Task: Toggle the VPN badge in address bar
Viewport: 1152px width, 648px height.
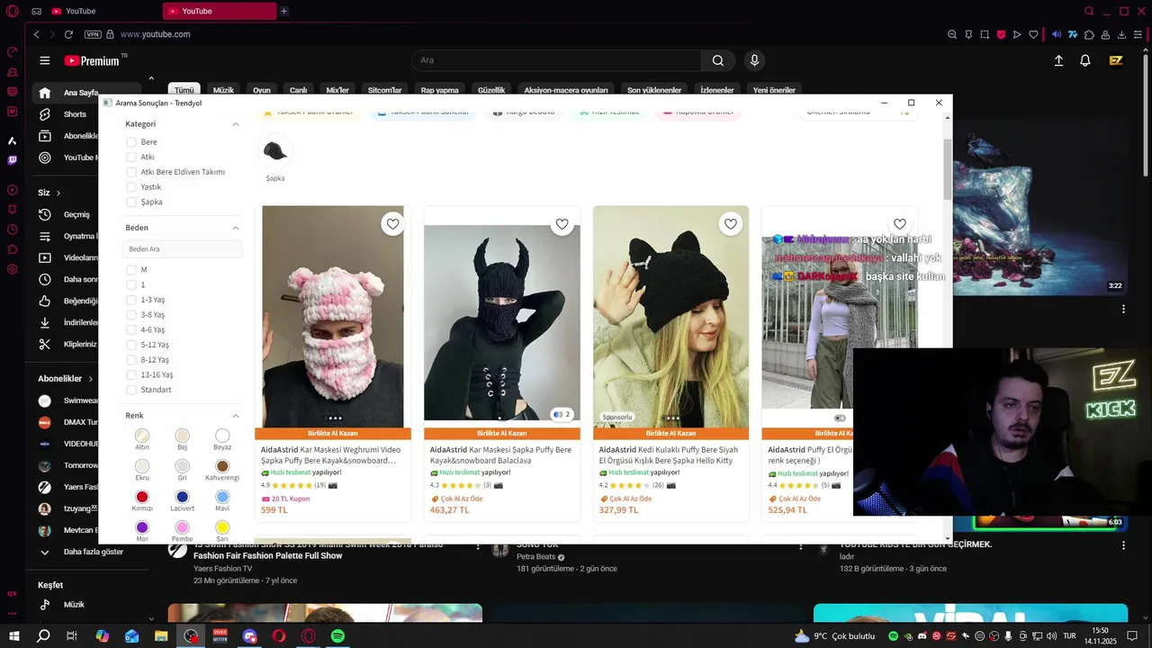Action: click(93, 34)
